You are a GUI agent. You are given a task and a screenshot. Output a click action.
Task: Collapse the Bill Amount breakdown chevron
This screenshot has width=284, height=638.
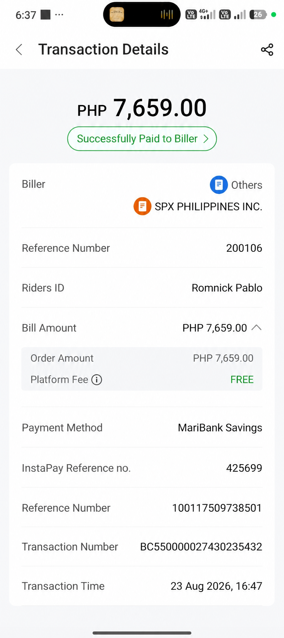pyautogui.click(x=256, y=328)
